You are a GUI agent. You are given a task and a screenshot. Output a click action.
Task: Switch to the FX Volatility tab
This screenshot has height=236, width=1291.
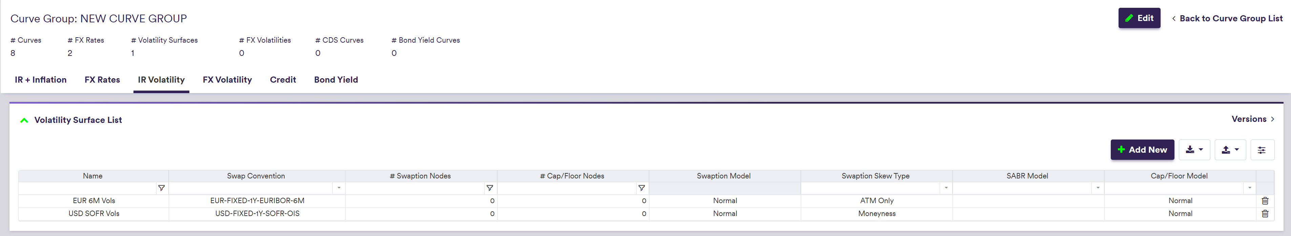(227, 80)
